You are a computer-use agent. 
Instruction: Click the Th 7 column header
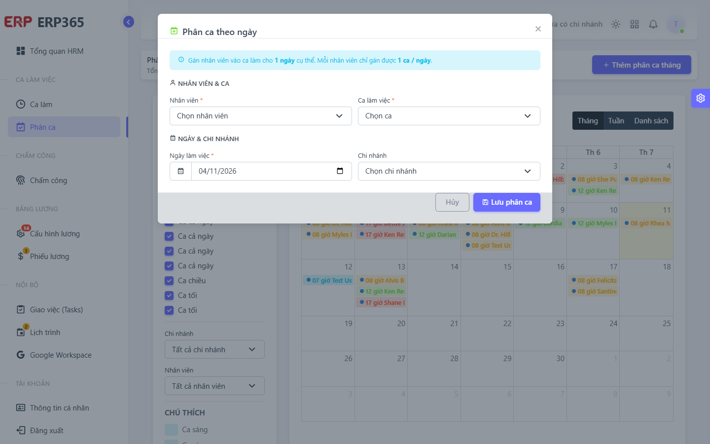(x=646, y=152)
